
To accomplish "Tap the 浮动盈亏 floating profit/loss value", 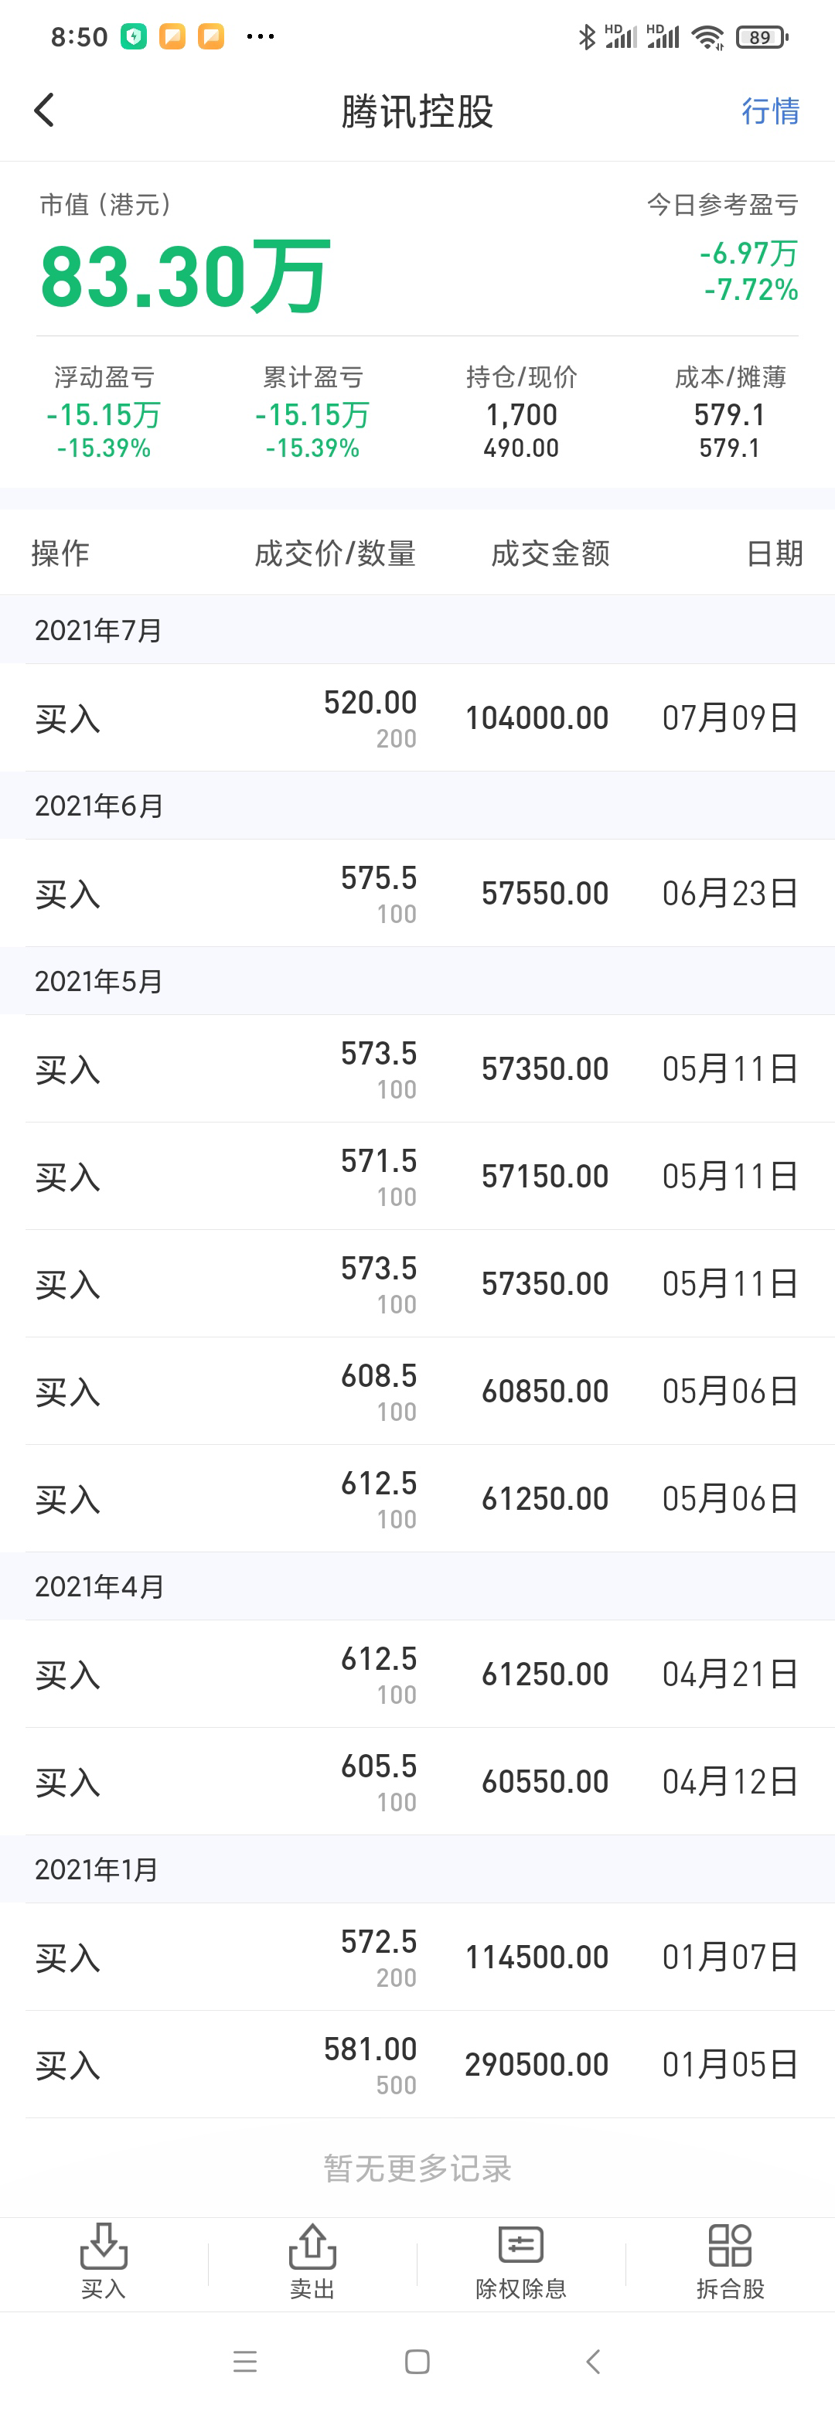I will click(104, 415).
